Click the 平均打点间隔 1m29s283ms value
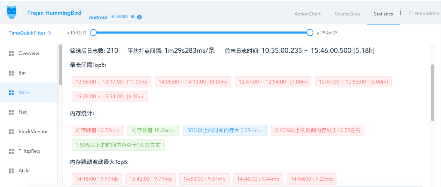 (190, 50)
